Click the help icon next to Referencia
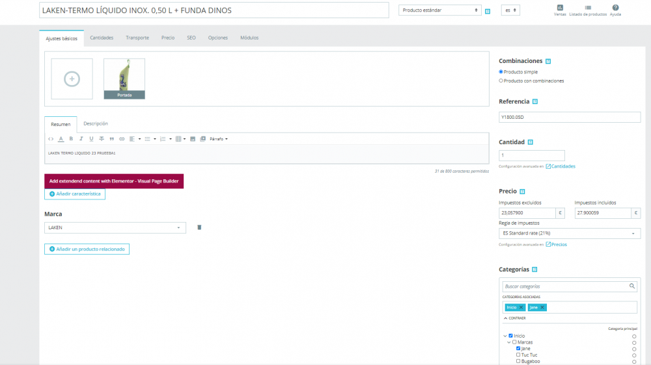 pos(535,101)
